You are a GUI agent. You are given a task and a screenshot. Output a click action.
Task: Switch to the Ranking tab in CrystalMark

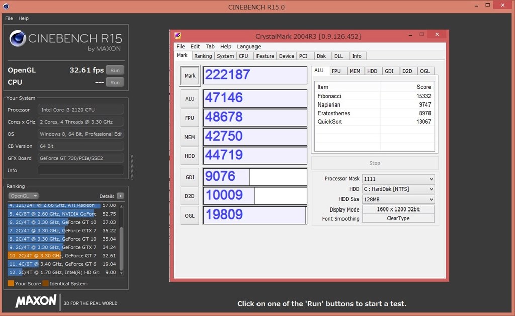203,56
